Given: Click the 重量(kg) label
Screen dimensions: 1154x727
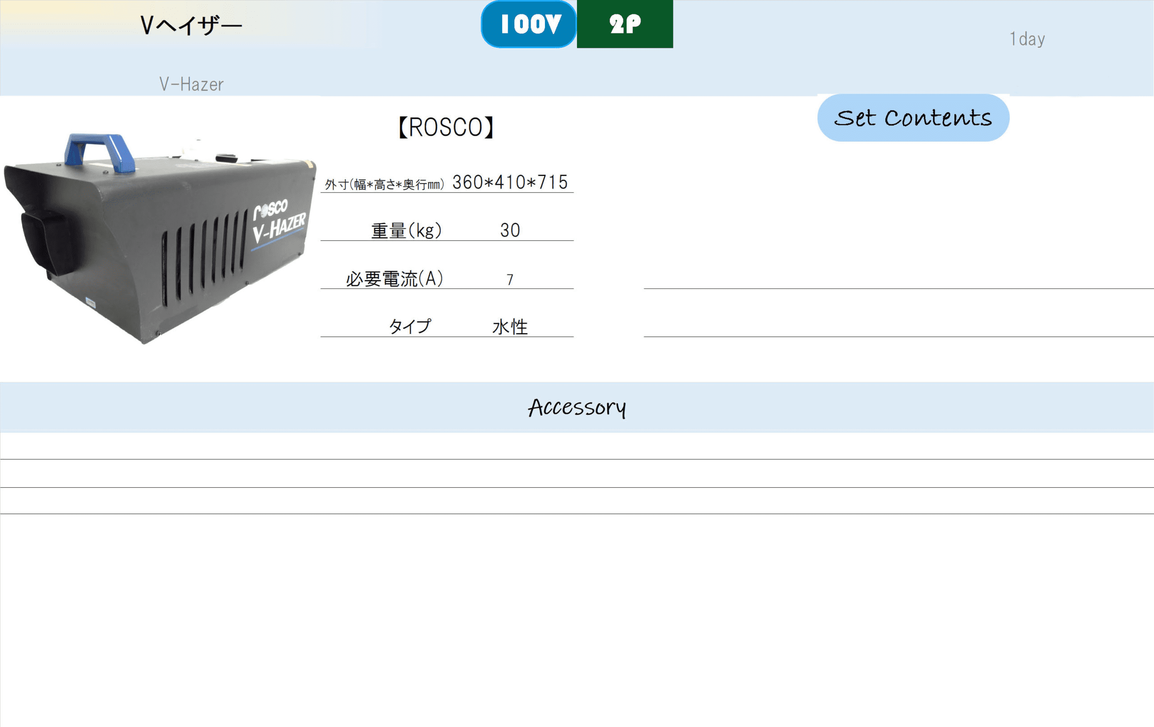Looking at the screenshot, I should [x=406, y=230].
